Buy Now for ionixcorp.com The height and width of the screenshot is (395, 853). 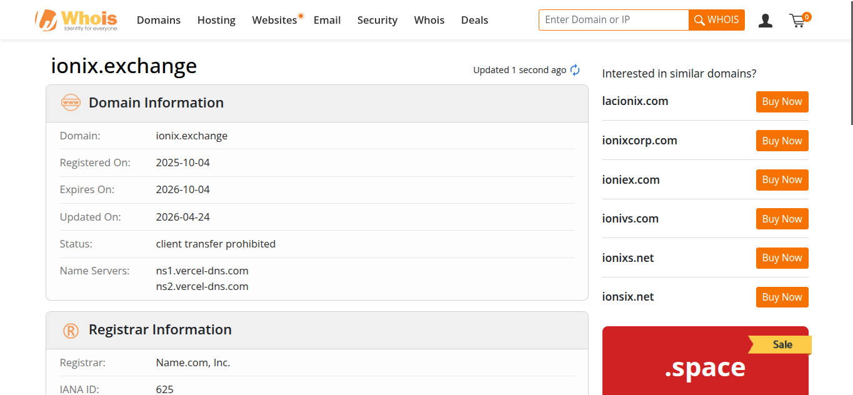point(782,141)
